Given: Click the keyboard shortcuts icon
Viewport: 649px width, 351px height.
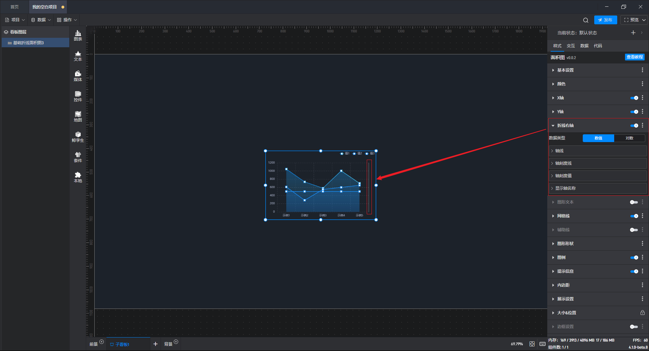Looking at the screenshot, I should [x=543, y=344].
